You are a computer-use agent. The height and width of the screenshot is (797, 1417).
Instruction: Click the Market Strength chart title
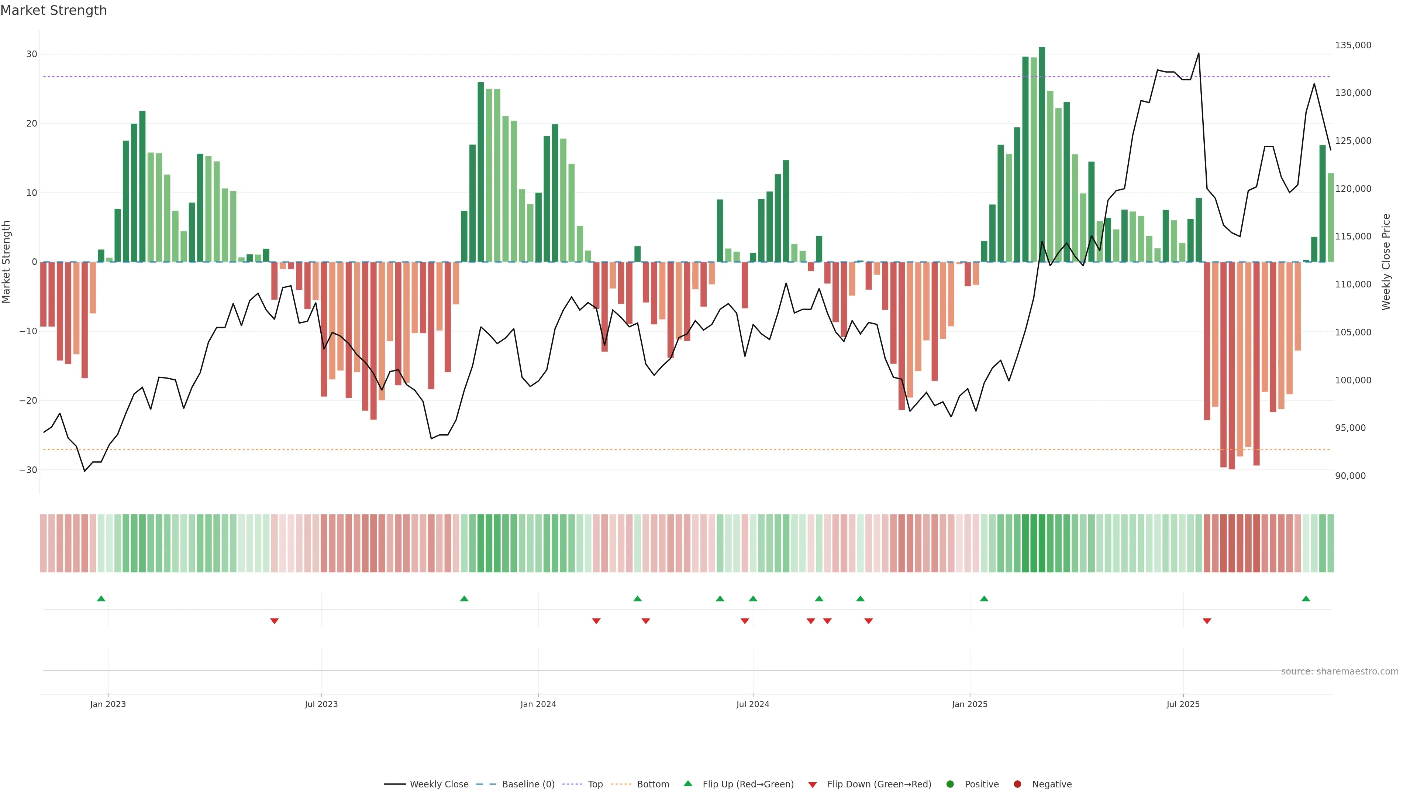[54, 10]
